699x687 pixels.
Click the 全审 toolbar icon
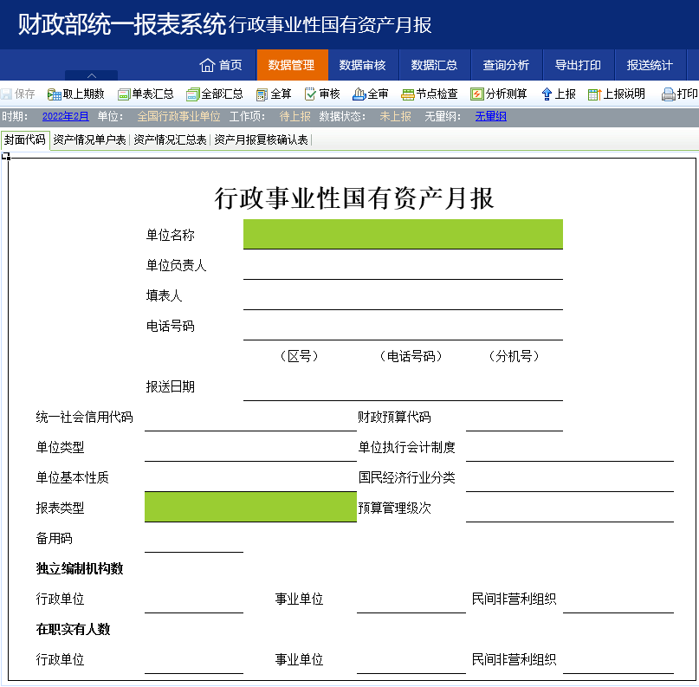pyautogui.click(x=359, y=94)
